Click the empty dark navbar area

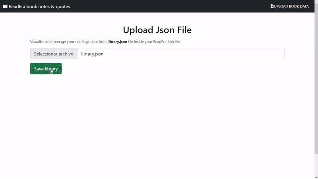click(x=167, y=6)
